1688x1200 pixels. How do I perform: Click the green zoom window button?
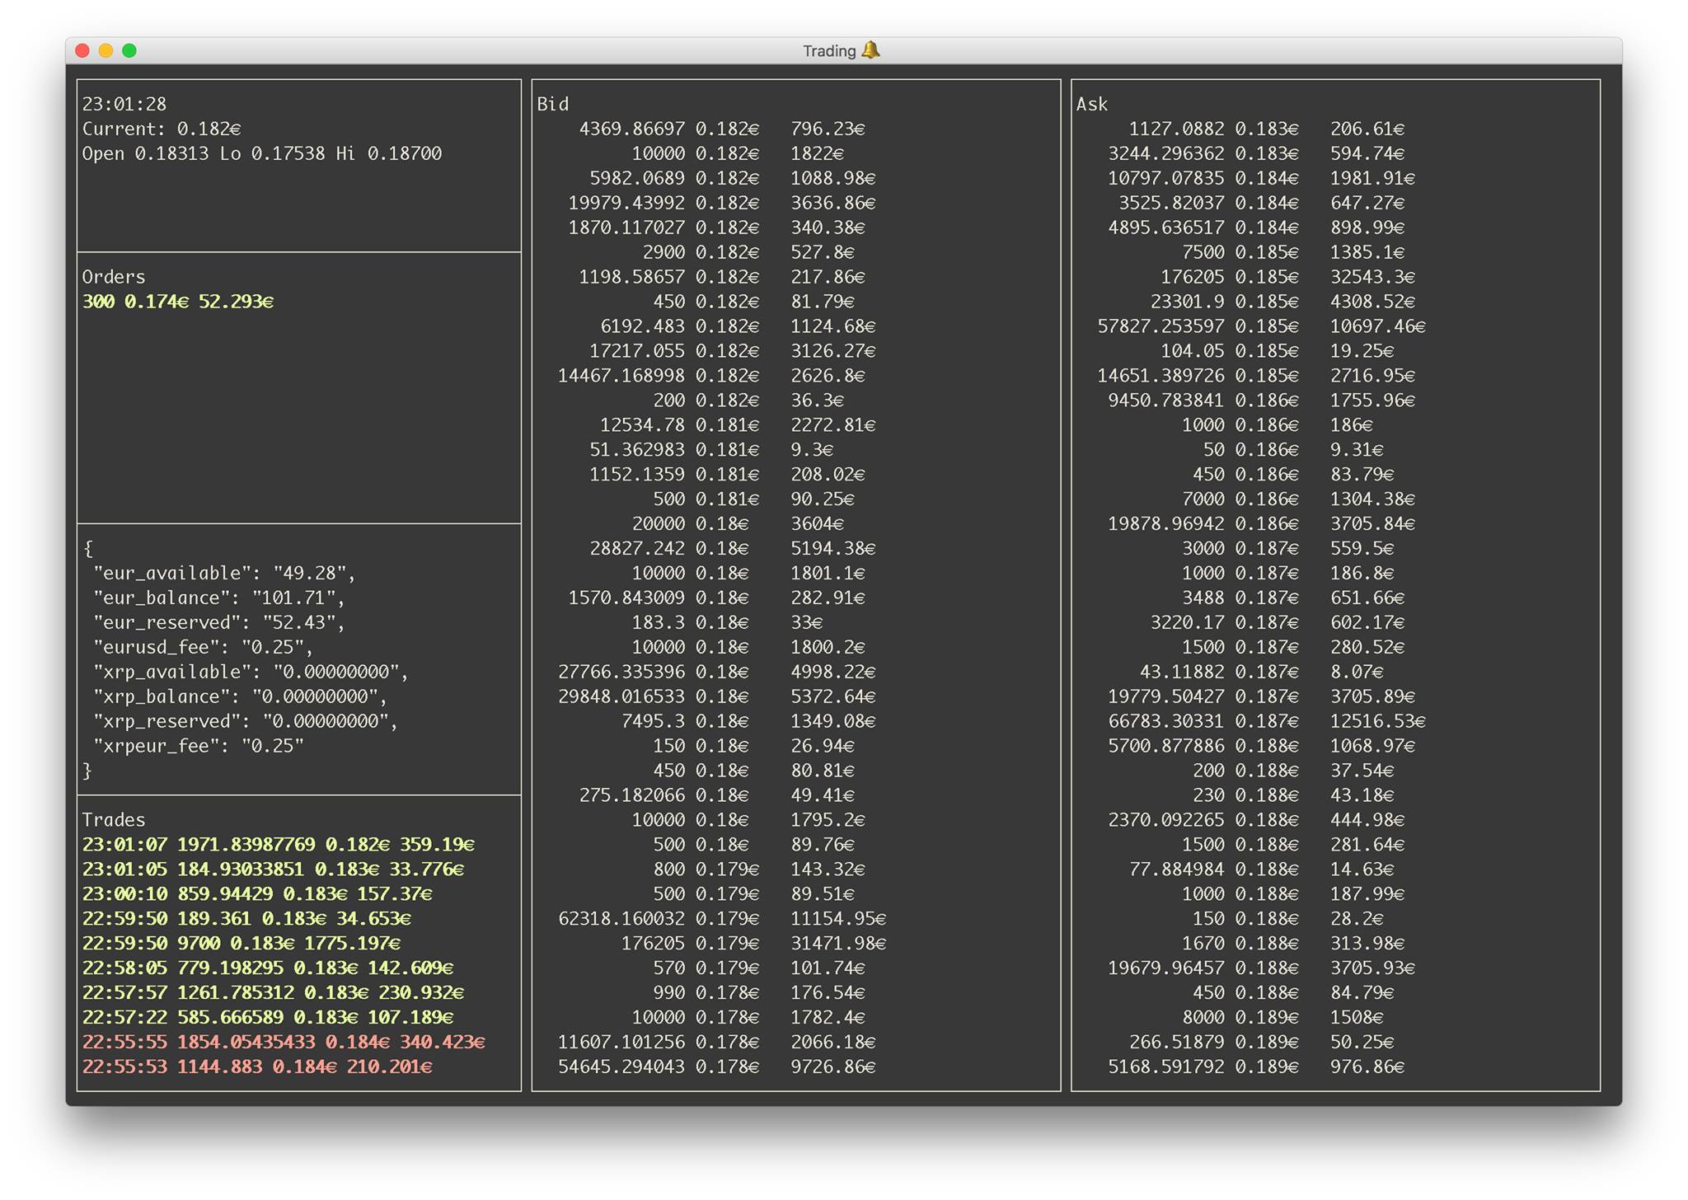coord(129,50)
